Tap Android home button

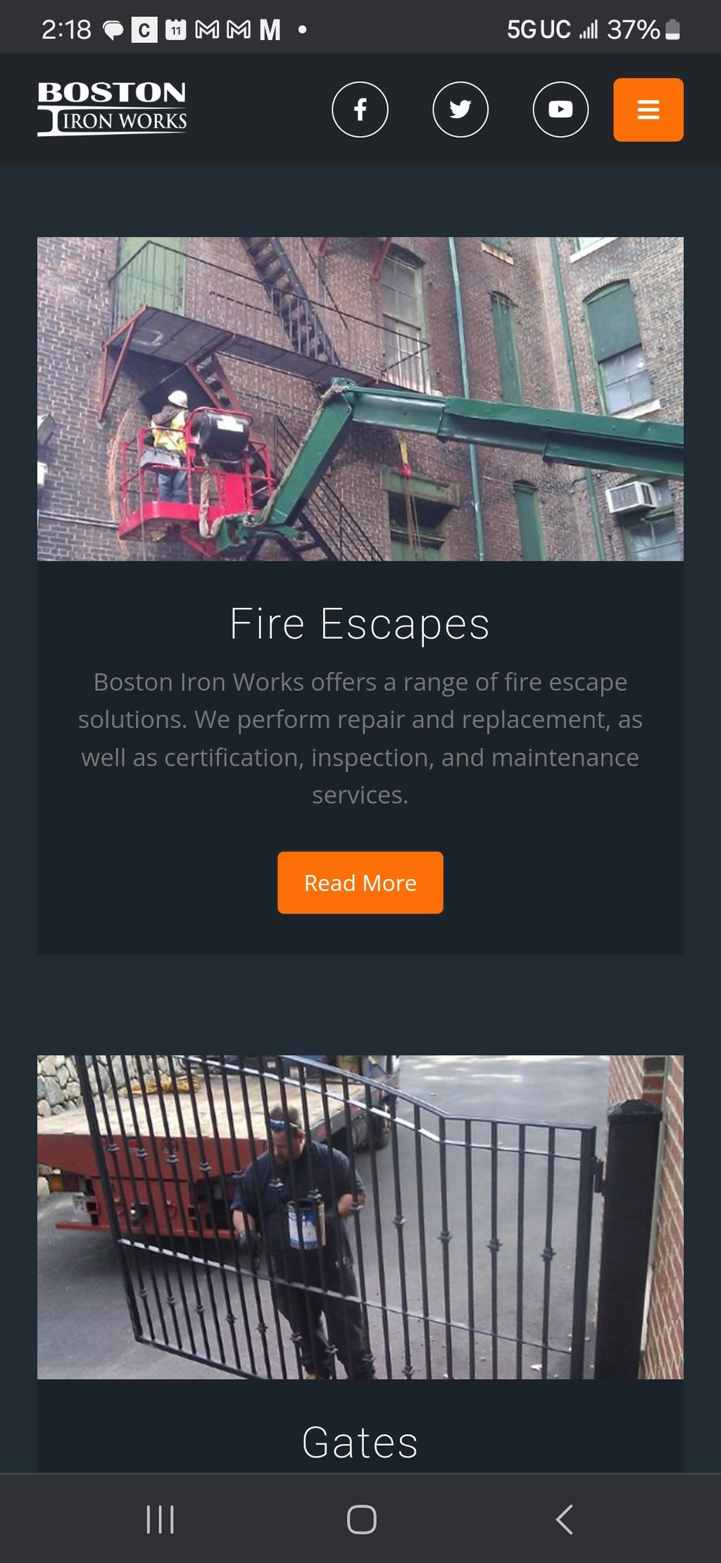click(361, 1519)
